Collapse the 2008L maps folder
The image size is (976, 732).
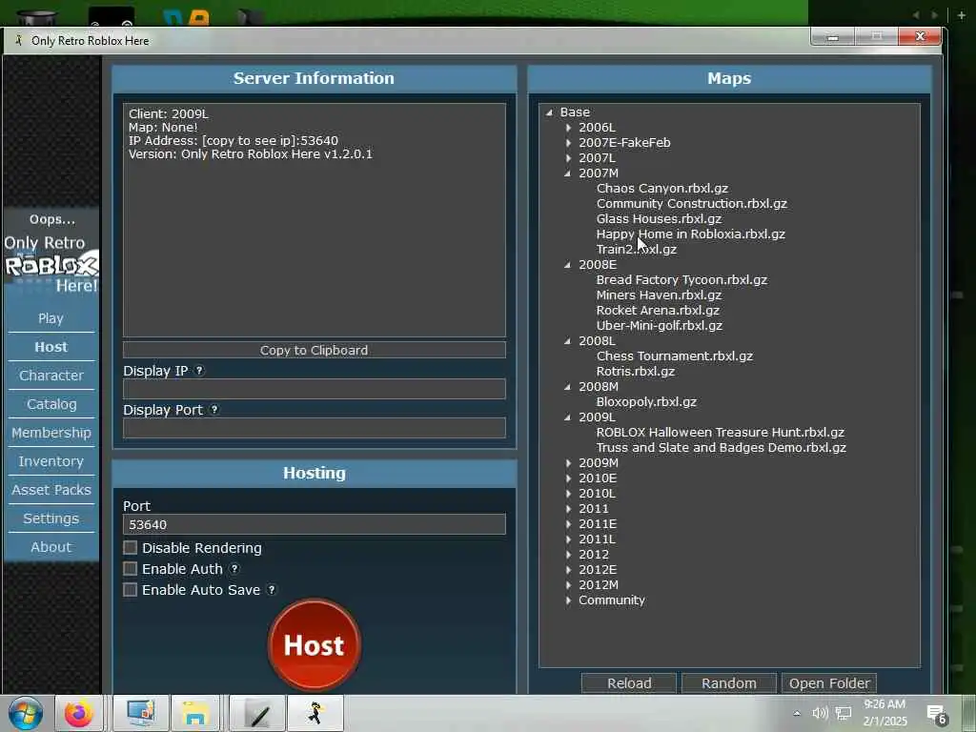click(x=568, y=341)
